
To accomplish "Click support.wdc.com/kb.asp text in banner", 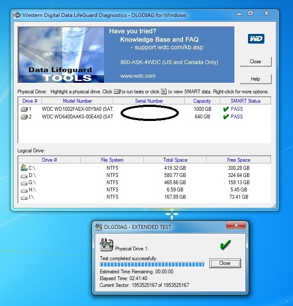I will click(x=169, y=48).
